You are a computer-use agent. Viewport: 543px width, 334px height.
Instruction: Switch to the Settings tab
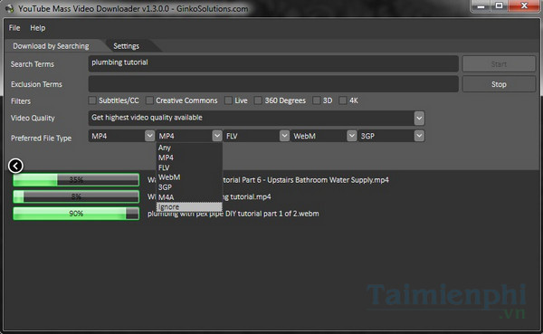(127, 46)
